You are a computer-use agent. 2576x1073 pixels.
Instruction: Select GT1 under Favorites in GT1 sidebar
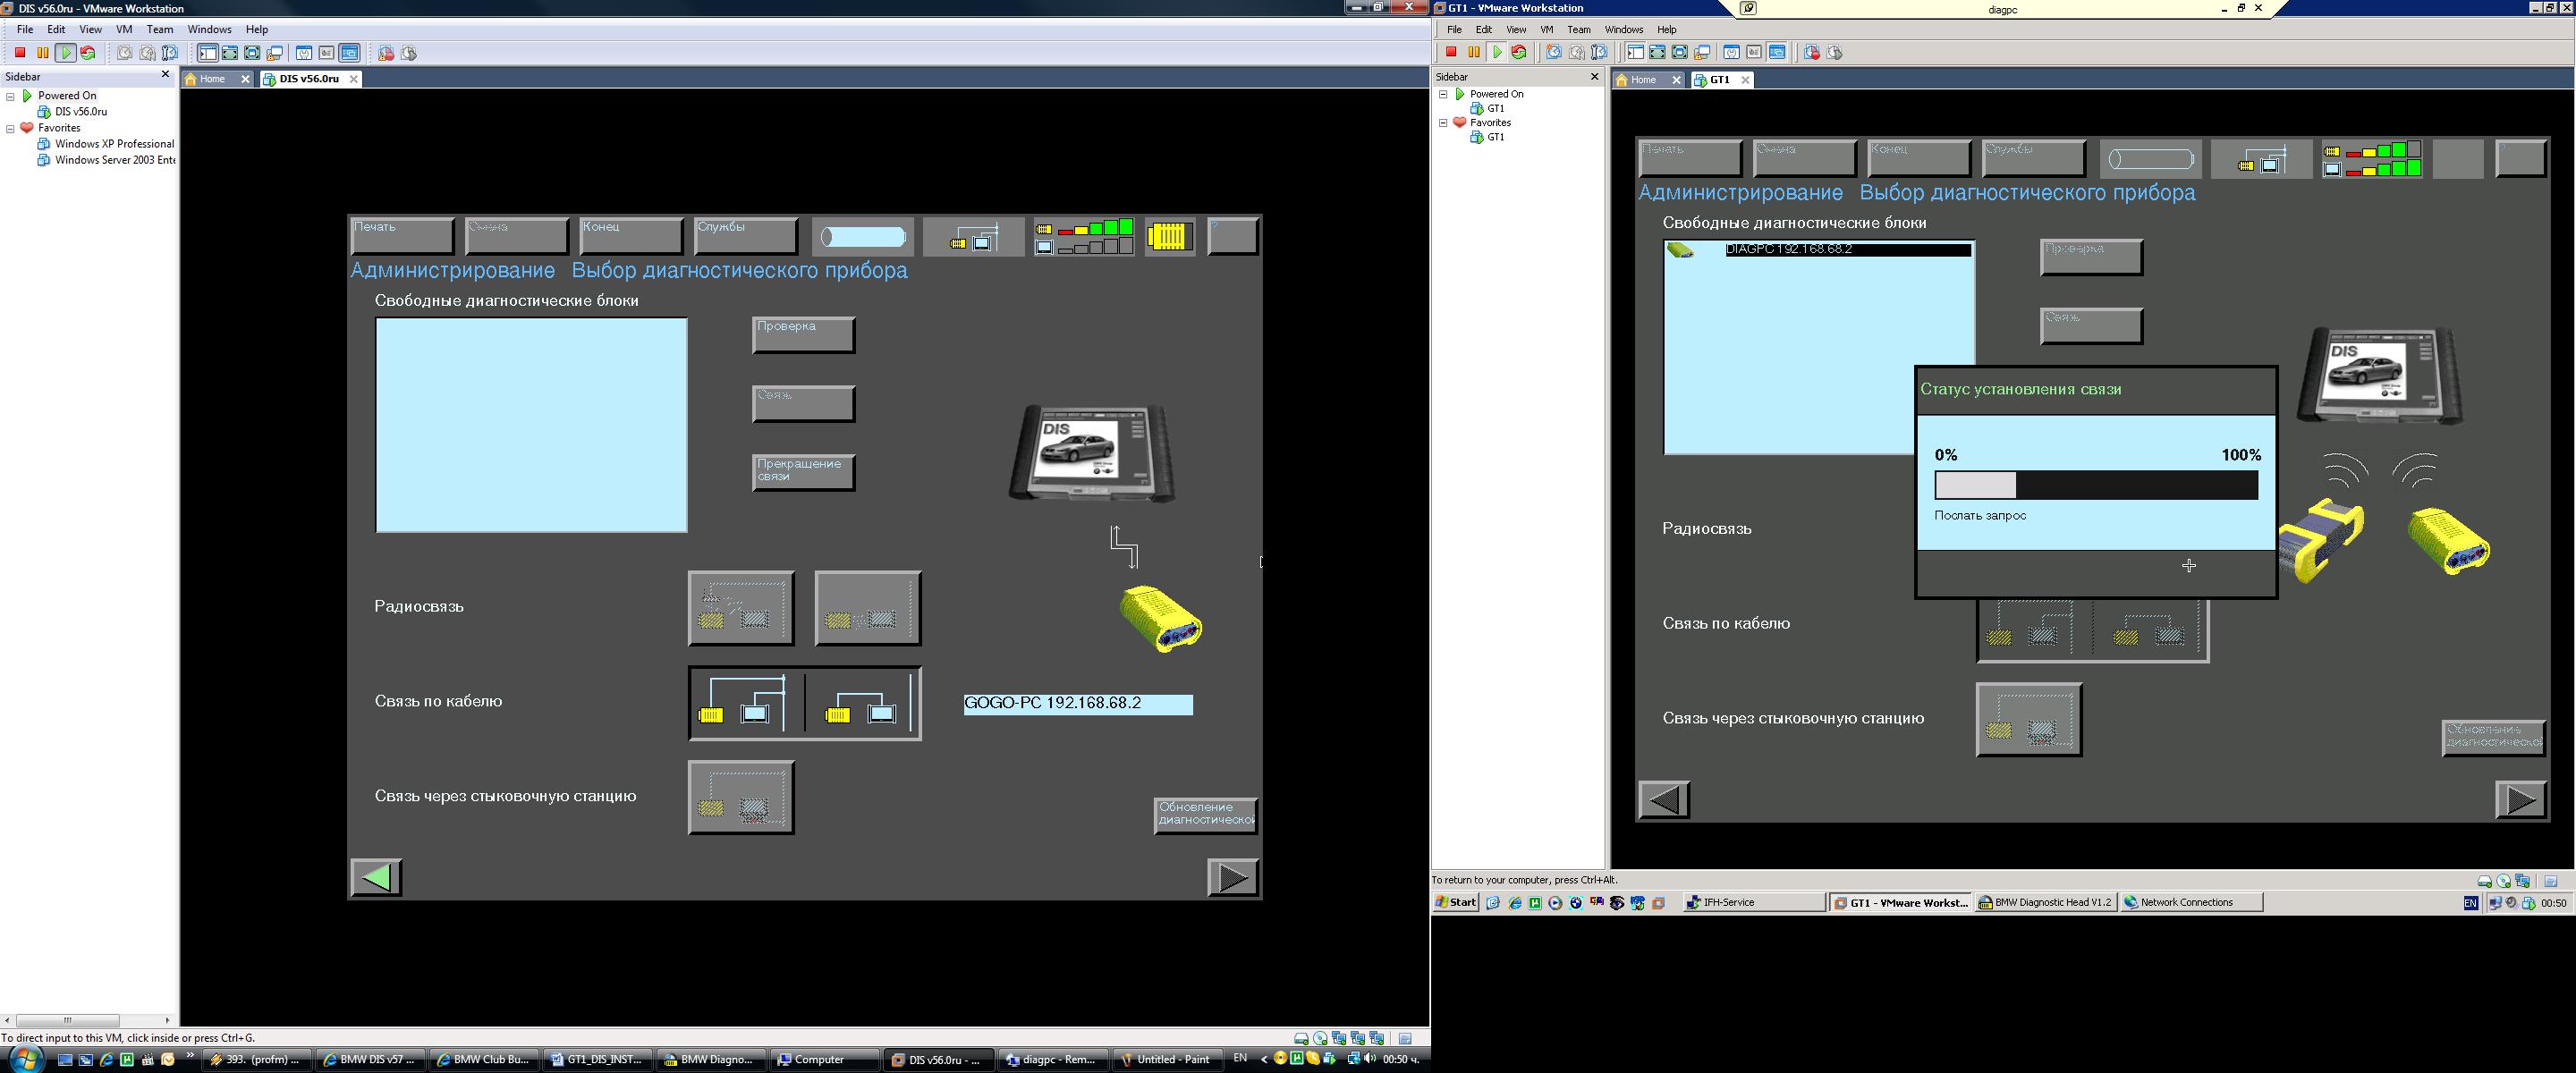1487,137
